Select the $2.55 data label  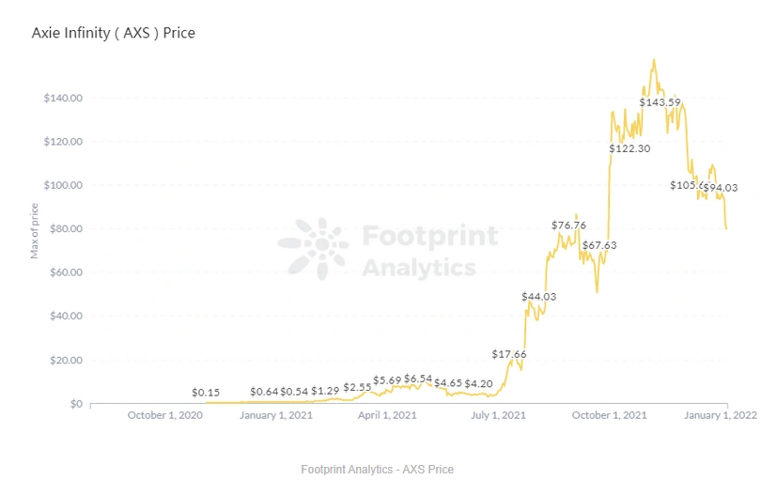click(357, 387)
